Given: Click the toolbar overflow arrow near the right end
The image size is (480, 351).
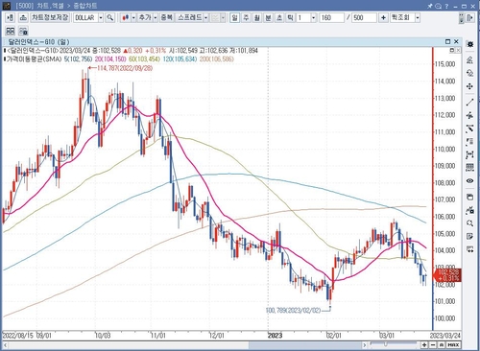Looking at the screenshot, I should pos(461,18).
